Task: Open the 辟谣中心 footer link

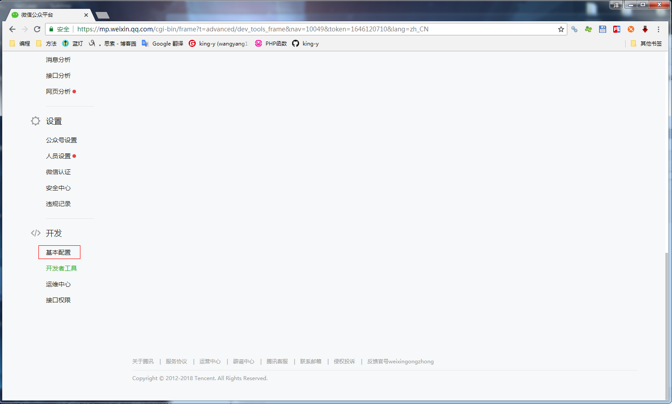Action: pyautogui.click(x=243, y=362)
